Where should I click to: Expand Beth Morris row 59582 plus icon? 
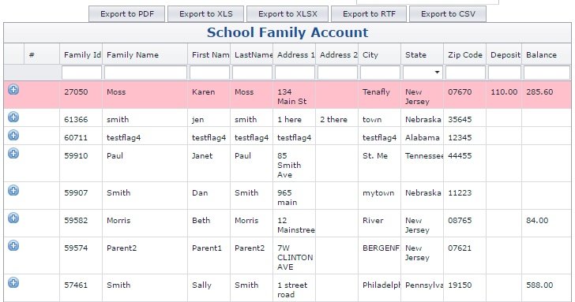[x=13, y=218]
